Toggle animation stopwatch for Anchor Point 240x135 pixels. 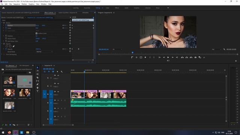pyautogui.click(x=6, y=39)
